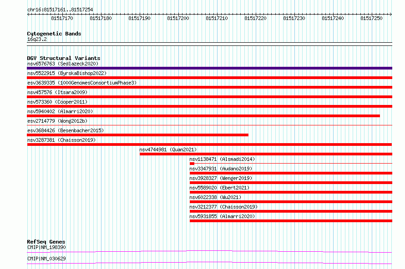The image size is (405, 269).
Task: Click the blue bar of nsv6576763
Action: click(209, 68)
